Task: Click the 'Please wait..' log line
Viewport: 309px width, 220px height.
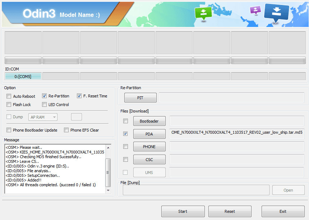Action: point(24,147)
